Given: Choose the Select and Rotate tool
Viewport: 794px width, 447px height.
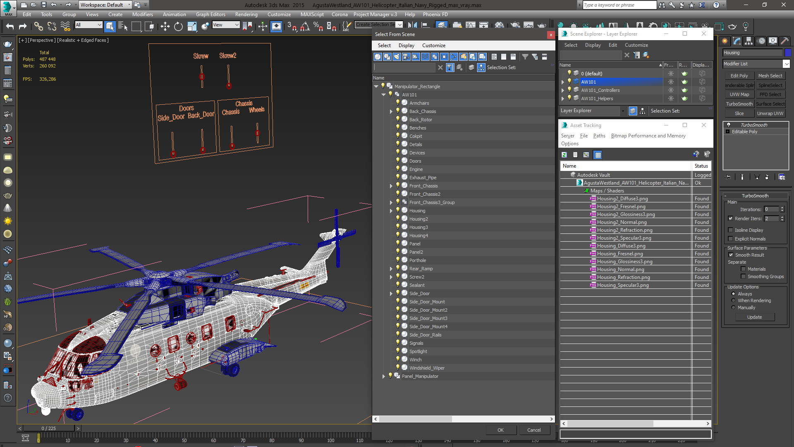Looking at the screenshot, I should tap(178, 26).
